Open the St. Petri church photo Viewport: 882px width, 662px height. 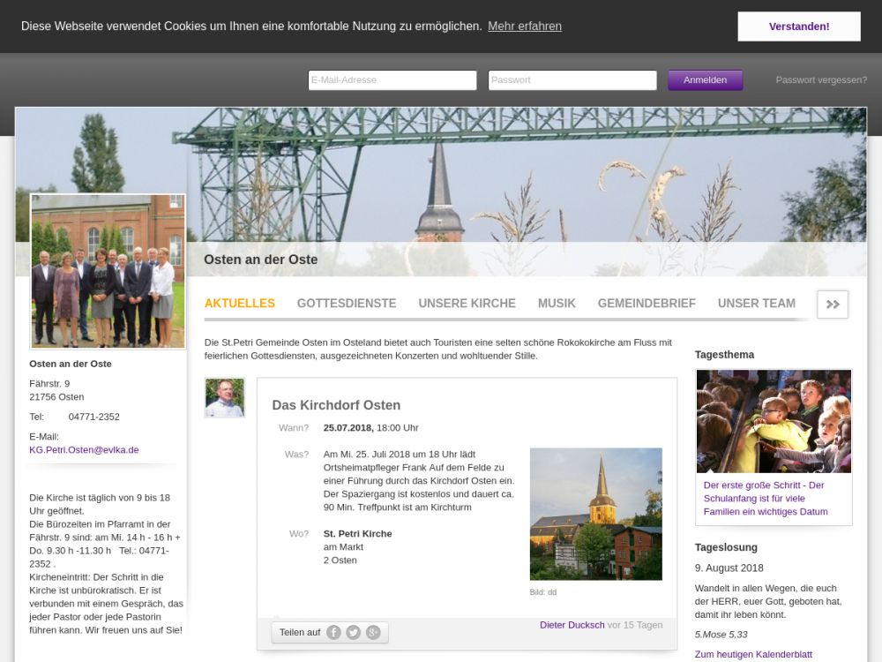pos(595,514)
